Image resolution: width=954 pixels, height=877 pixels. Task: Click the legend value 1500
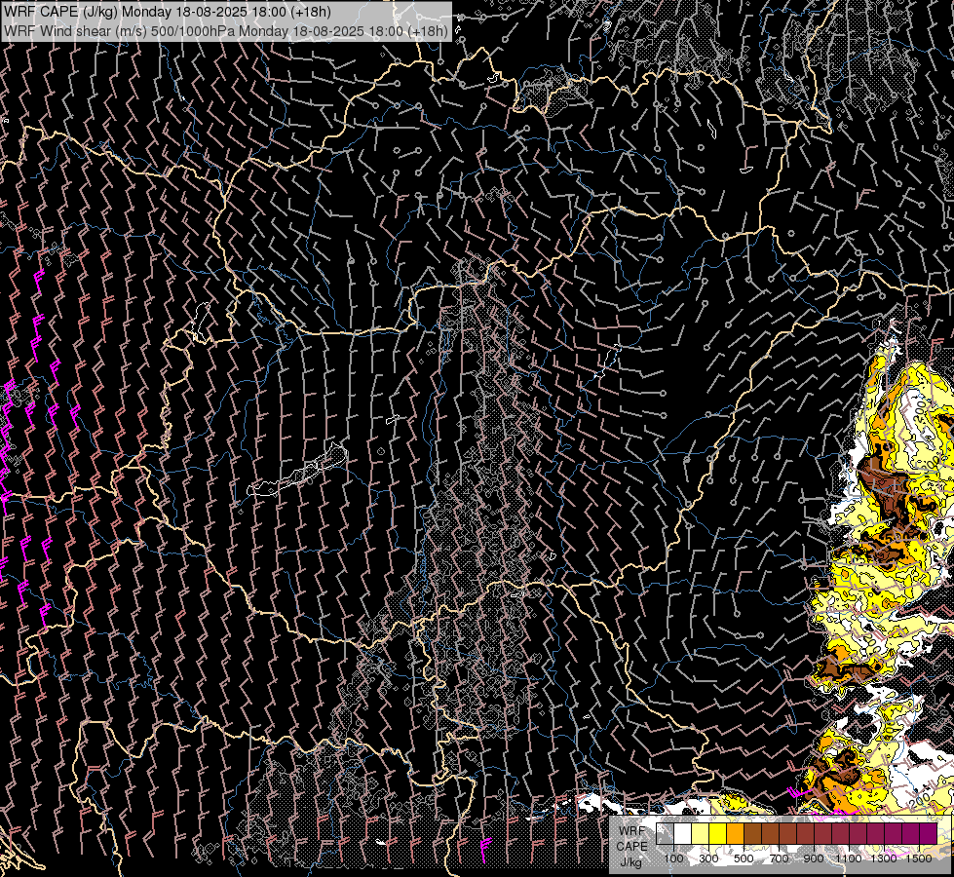click(x=919, y=858)
